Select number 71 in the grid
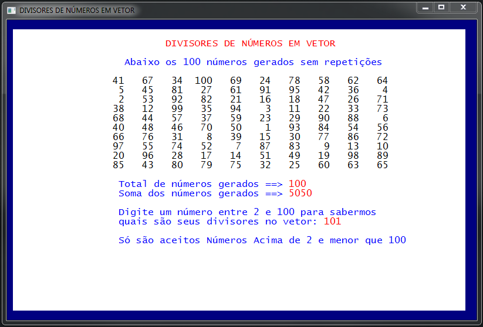Screen dimensions: 483x327 [382, 100]
